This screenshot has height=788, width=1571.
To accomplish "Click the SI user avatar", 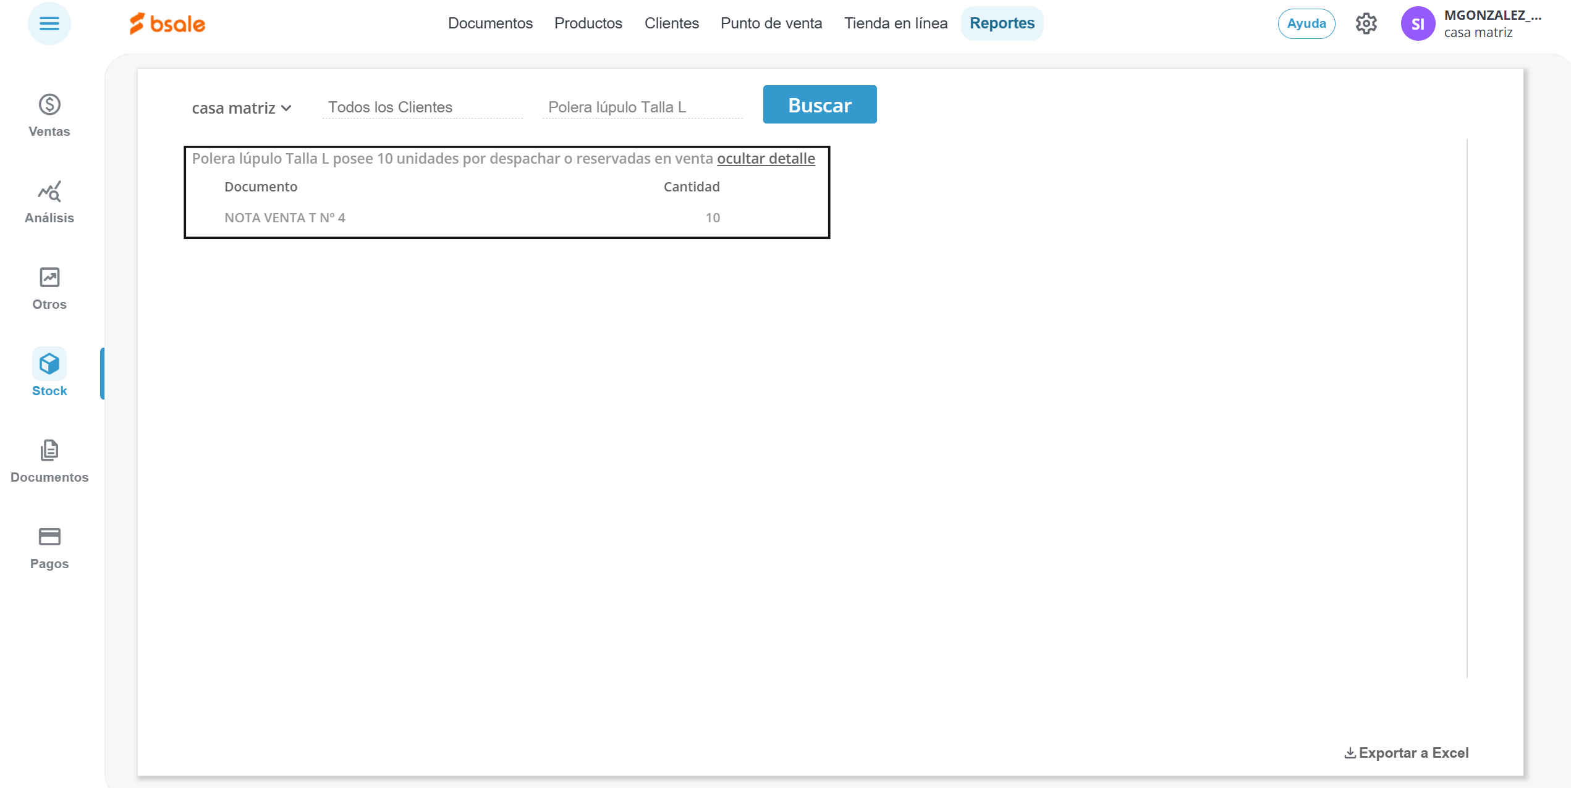I will (1417, 24).
